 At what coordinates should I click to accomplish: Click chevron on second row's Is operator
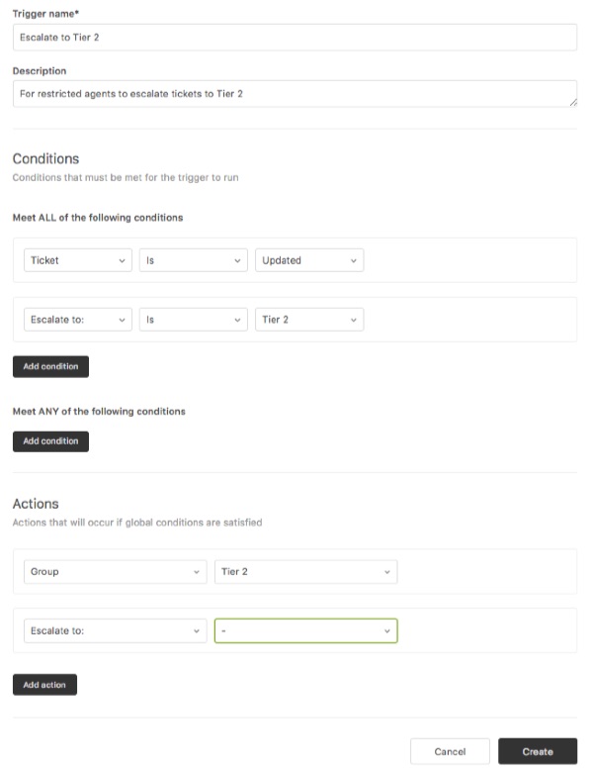pyautogui.click(x=238, y=320)
